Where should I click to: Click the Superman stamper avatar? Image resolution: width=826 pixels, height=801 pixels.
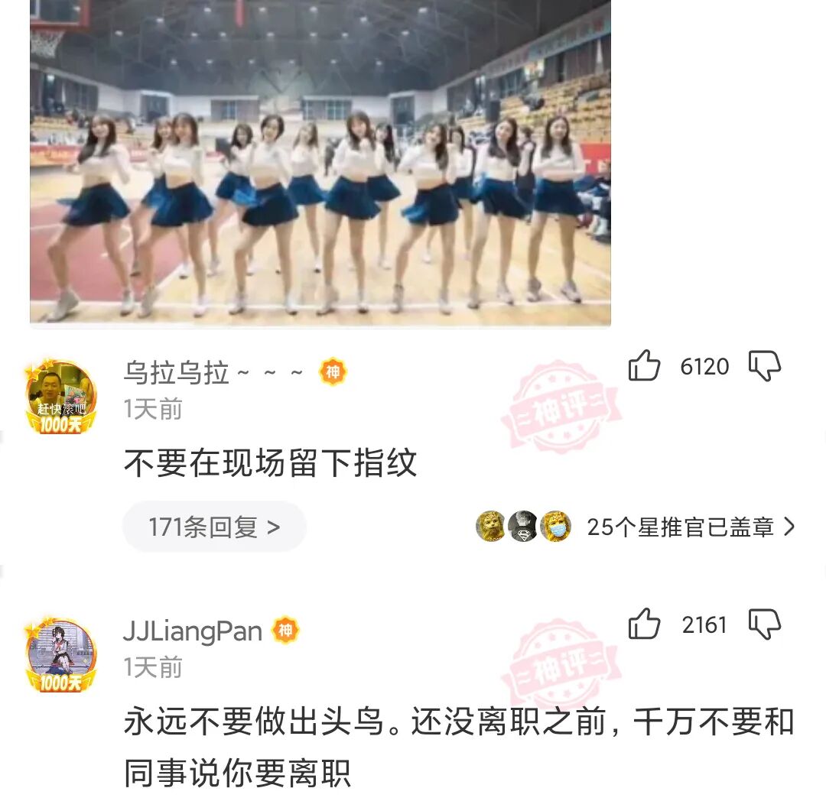click(523, 527)
